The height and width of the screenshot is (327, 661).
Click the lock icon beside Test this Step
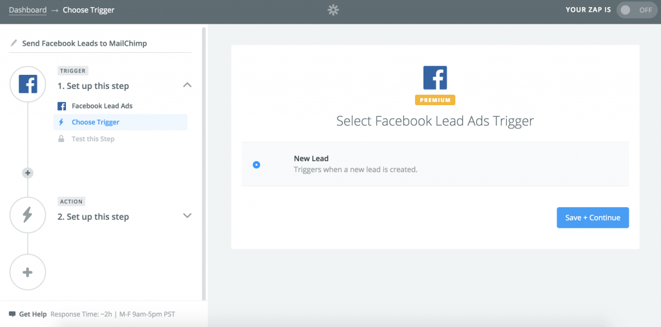[x=61, y=139]
